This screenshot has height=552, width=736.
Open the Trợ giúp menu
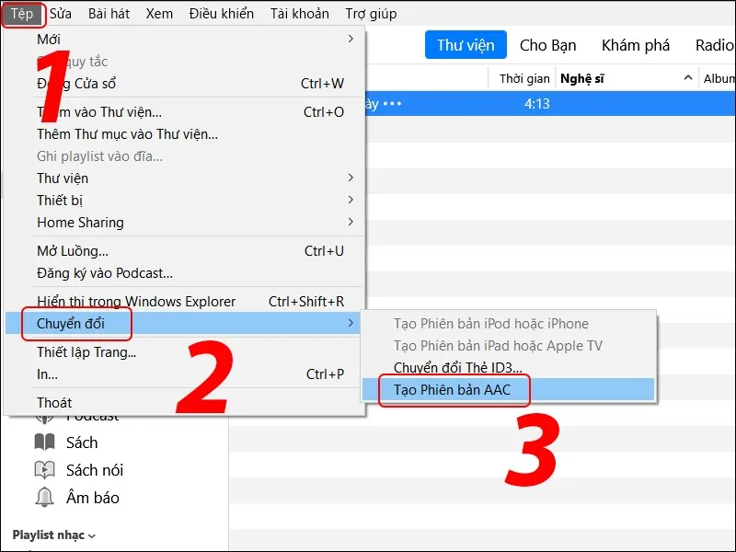pyautogui.click(x=371, y=14)
